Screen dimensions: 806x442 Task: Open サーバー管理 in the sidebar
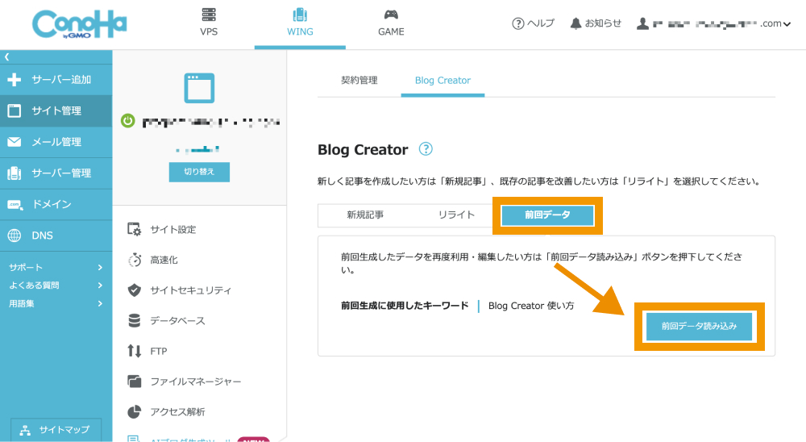pyautogui.click(x=56, y=173)
